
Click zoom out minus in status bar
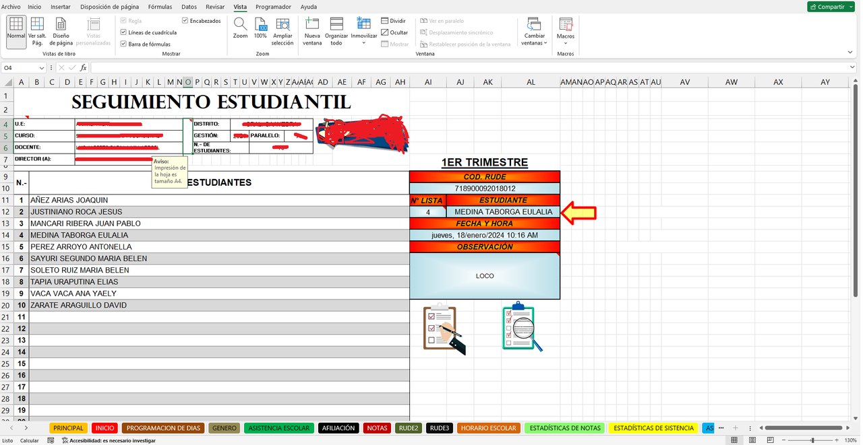pos(783,440)
